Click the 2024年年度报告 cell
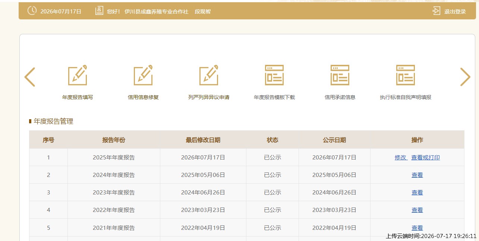 pyautogui.click(x=114, y=175)
